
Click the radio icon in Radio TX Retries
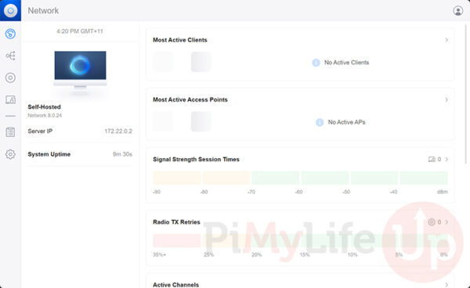pos(432,222)
